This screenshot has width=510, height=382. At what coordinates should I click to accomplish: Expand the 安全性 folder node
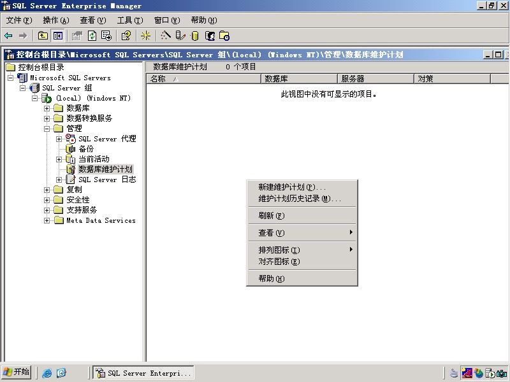click(x=47, y=200)
